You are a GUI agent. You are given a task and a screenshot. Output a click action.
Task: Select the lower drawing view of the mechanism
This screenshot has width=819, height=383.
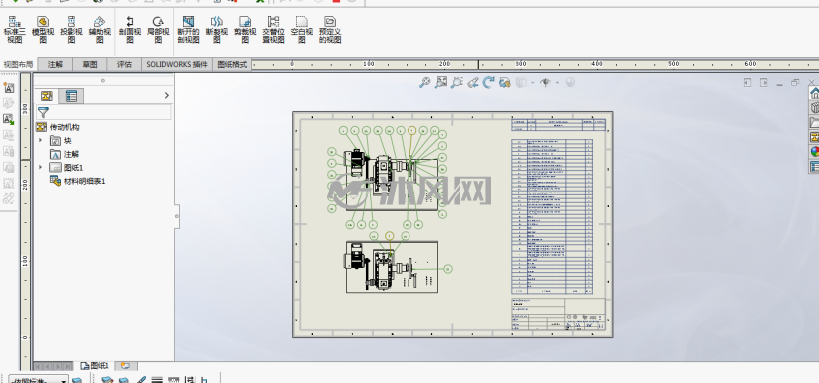[x=392, y=267]
